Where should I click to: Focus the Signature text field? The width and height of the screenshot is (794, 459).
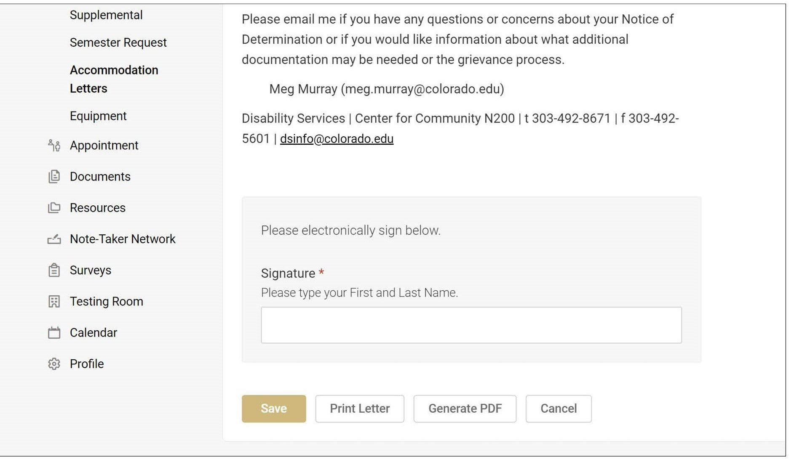coord(471,325)
